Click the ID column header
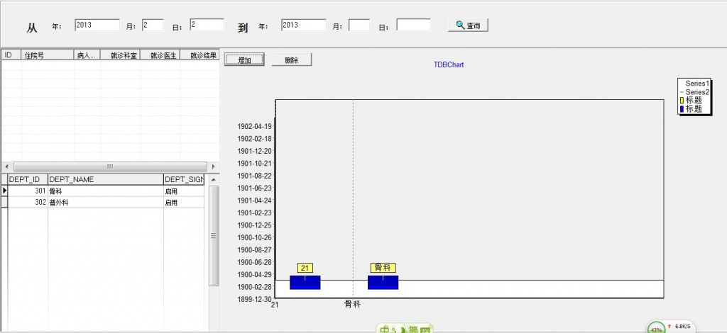This screenshot has width=727, height=333. tap(11, 55)
